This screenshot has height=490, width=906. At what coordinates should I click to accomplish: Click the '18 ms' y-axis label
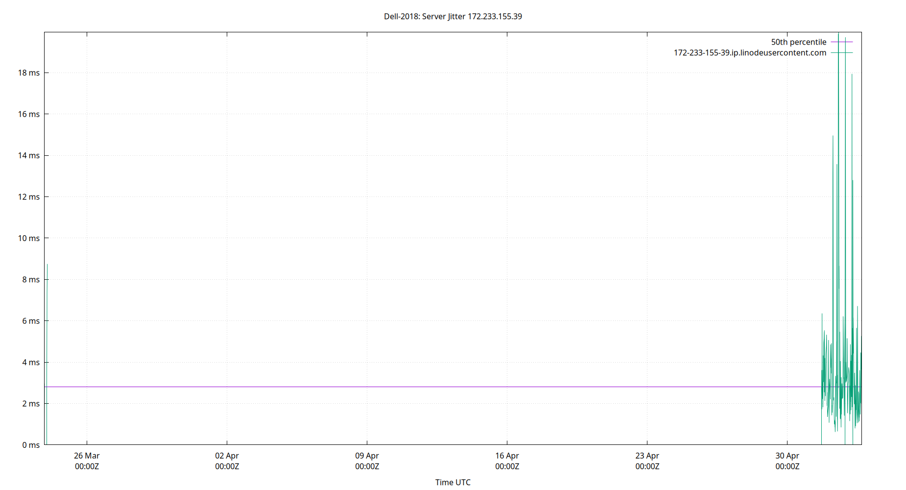[29, 73]
